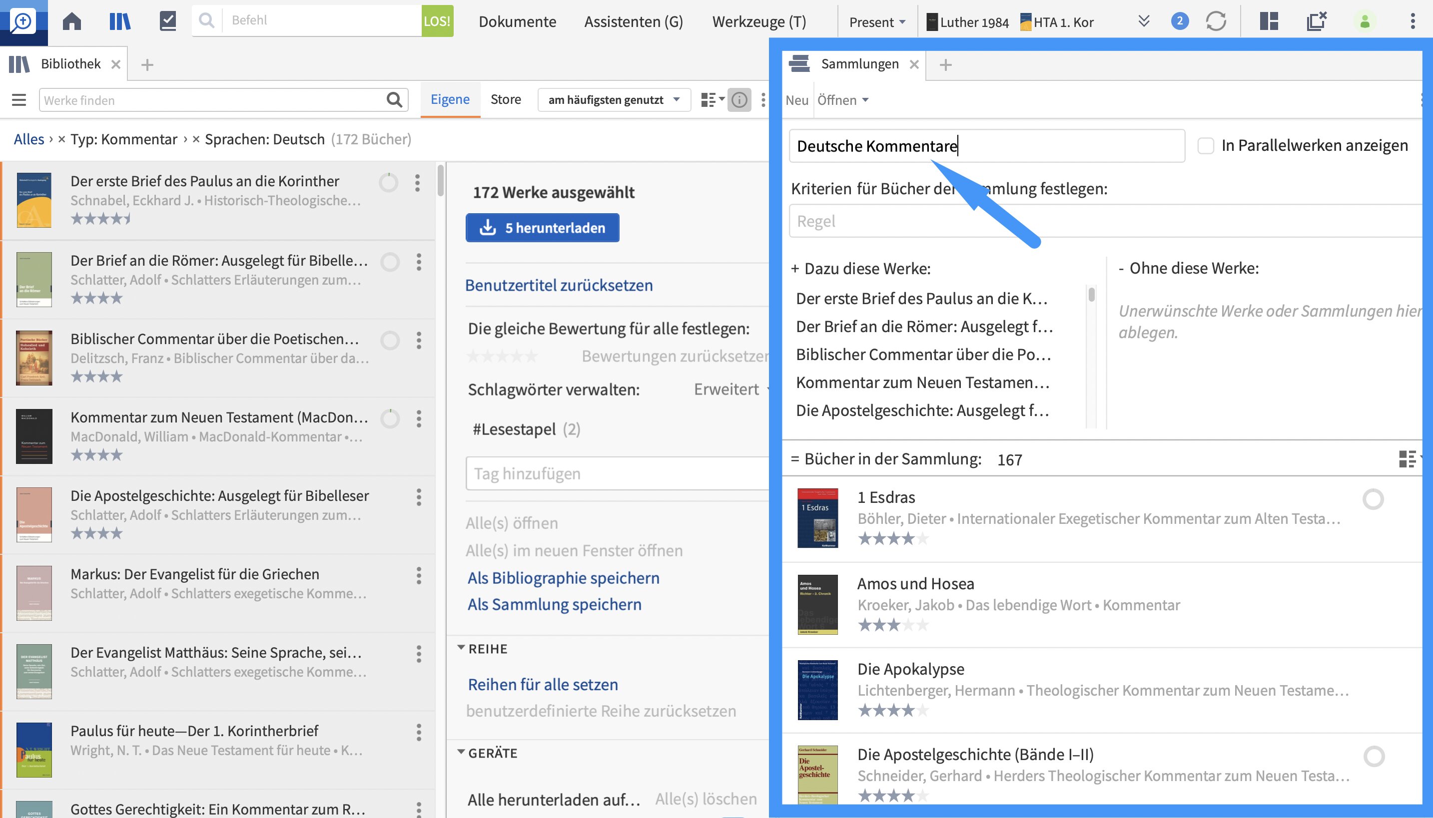Open options for Der Brief an die Römer
The width and height of the screenshot is (1433, 818).
(x=419, y=262)
